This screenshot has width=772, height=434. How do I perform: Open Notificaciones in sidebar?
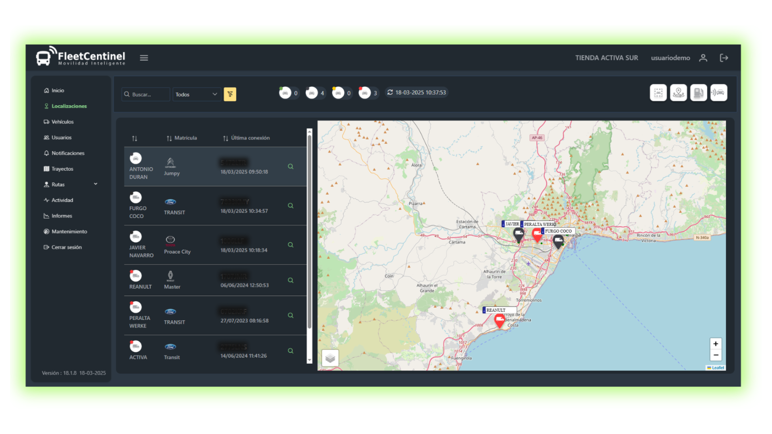click(64, 153)
